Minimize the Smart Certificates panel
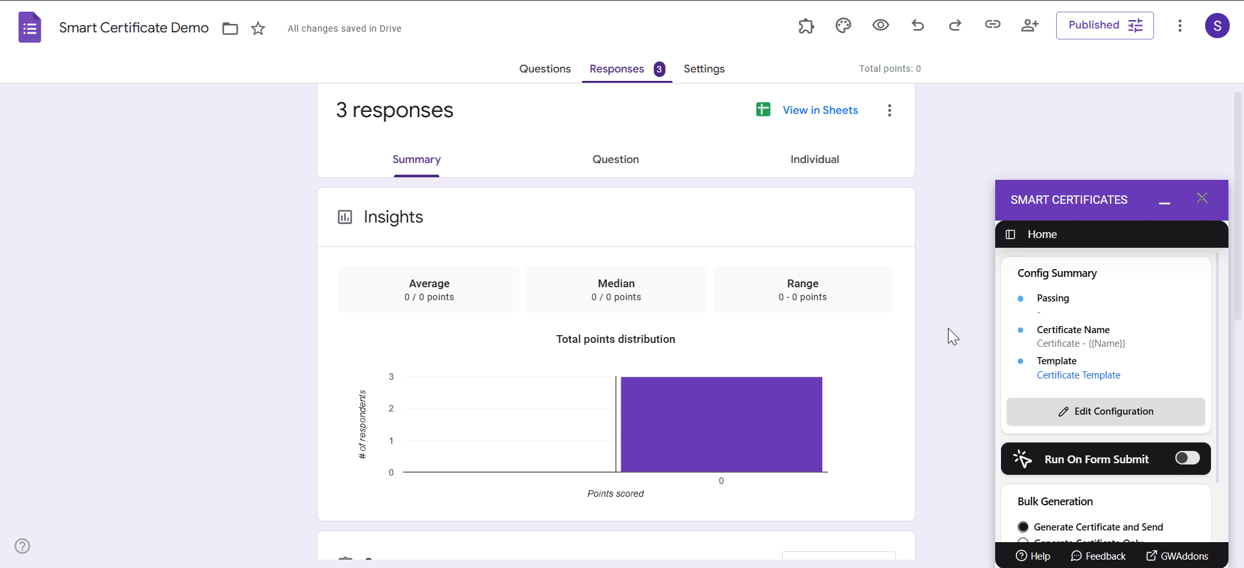This screenshot has height=568, width=1244. tap(1164, 202)
